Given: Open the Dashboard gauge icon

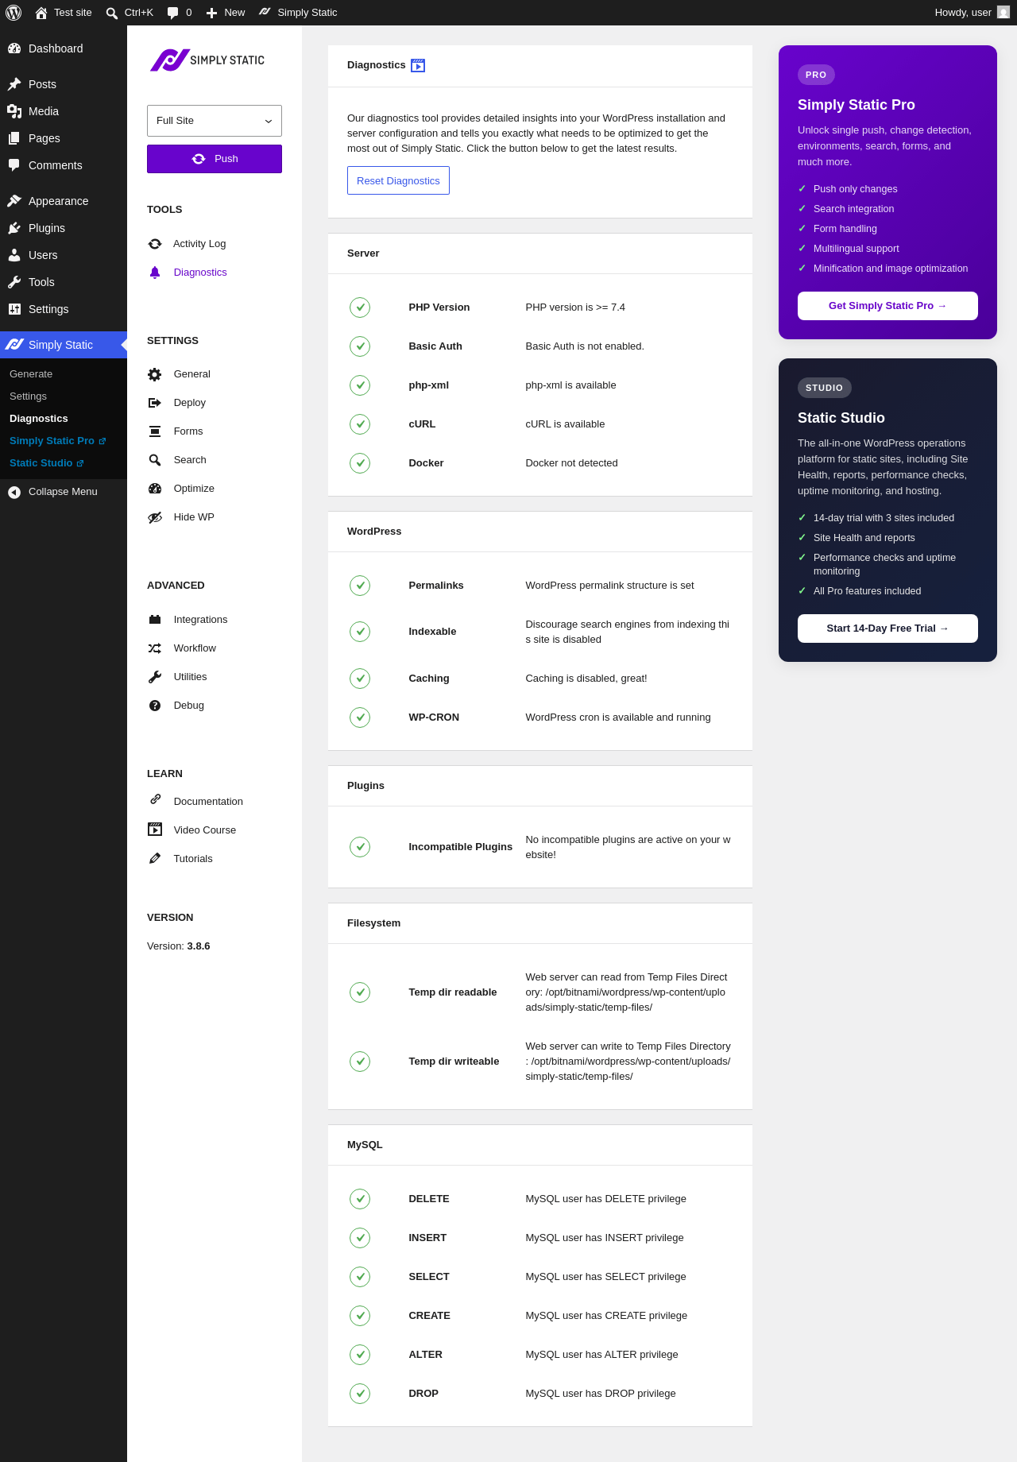Looking at the screenshot, I should [x=14, y=48].
